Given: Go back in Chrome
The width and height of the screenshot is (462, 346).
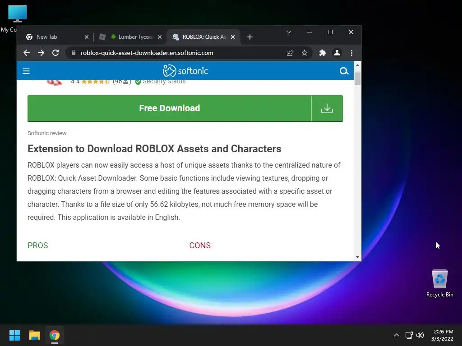Looking at the screenshot, I should pyautogui.click(x=27, y=53).
